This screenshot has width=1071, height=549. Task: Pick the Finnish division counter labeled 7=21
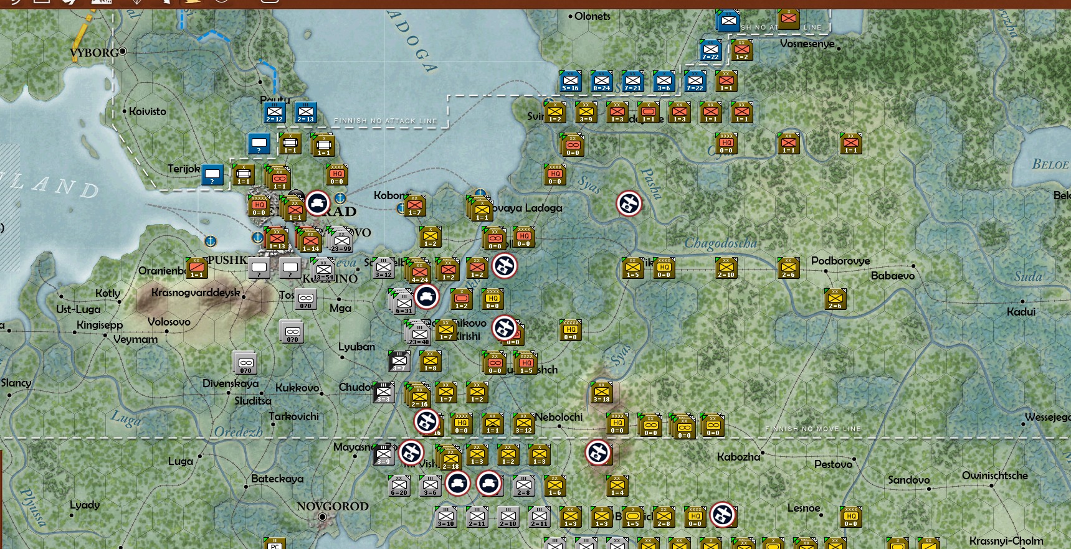pyautogui.click(x=633, y=82)
